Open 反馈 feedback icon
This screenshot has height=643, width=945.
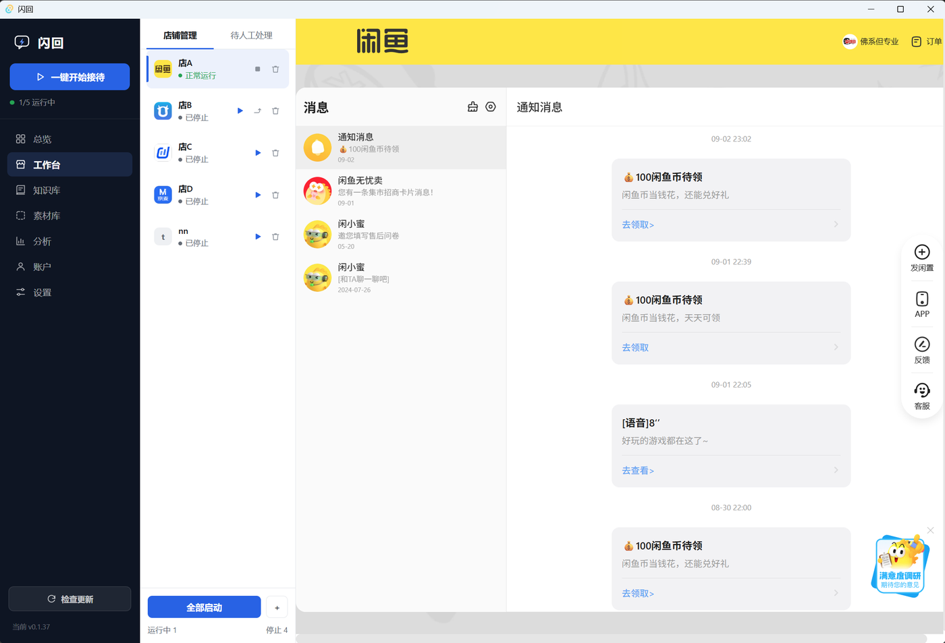click(922, 350)
